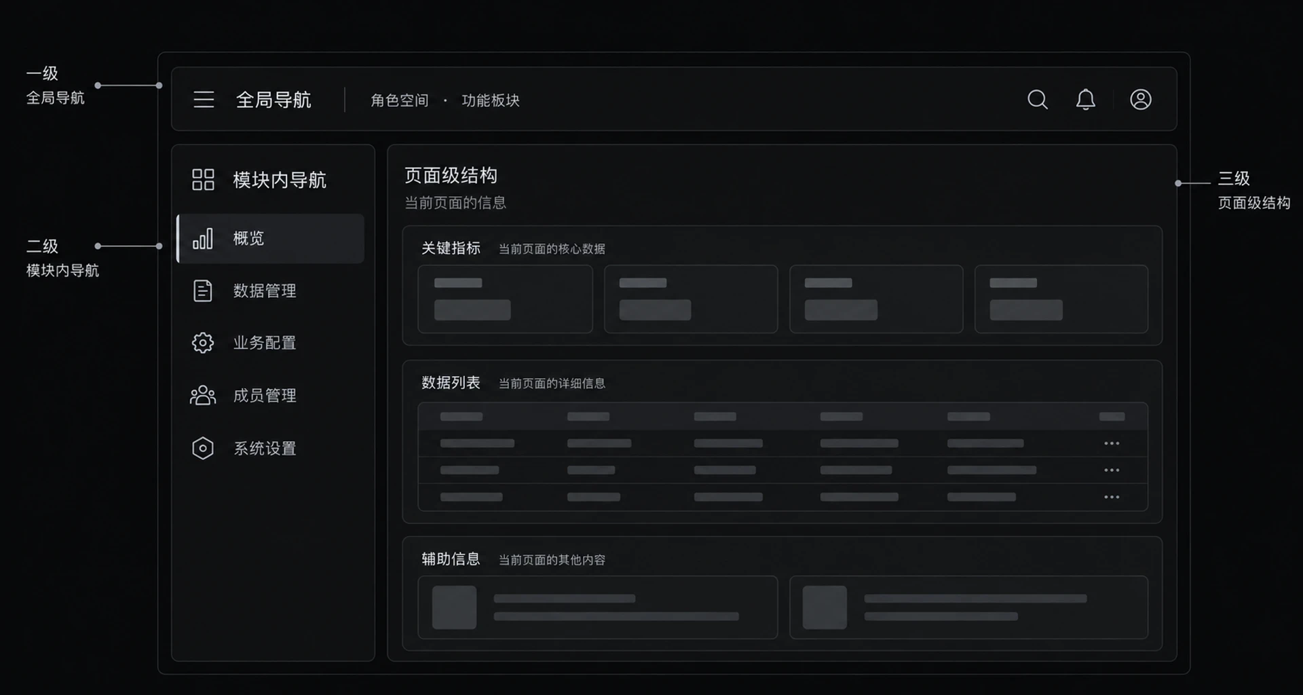This screenshot has height=695, width=1303.
Task: Click the 页面级结构 page title
Action: coord(451,176)
